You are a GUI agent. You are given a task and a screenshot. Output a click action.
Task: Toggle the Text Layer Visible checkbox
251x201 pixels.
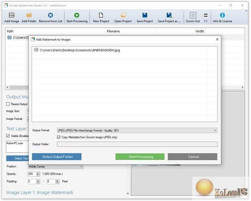tap(8, 136)
